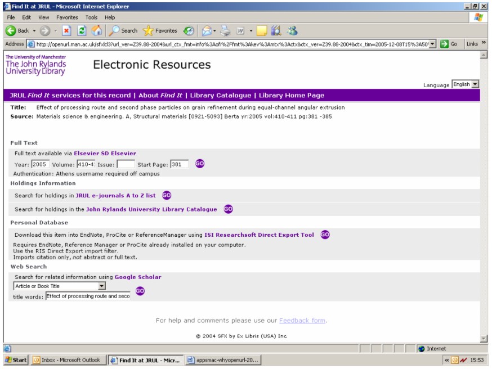Click the GO icon for Elsevier full text
492x369 pixels.
(x=200, y=164)
